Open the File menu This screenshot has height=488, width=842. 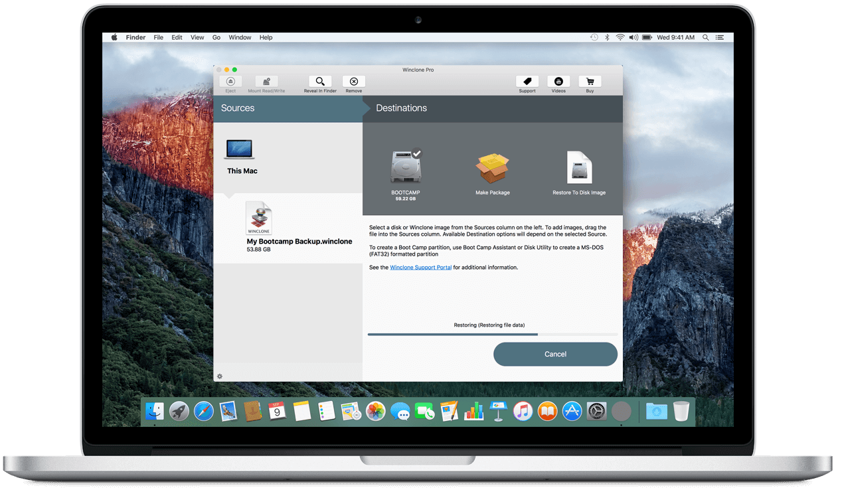tap(159, 38)
